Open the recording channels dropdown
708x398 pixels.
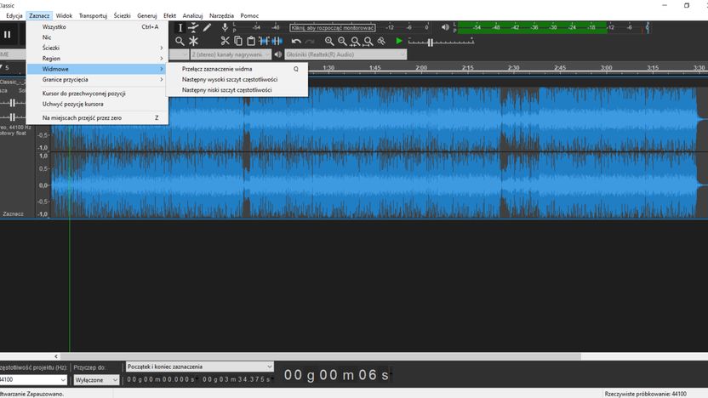click(231, 54)
